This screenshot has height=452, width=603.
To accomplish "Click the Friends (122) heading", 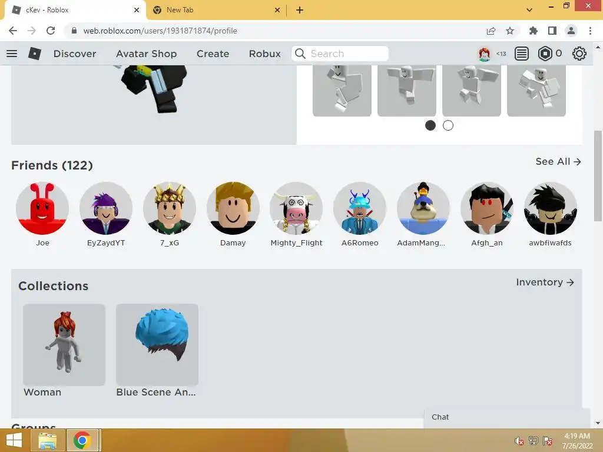I will [52, 165].
